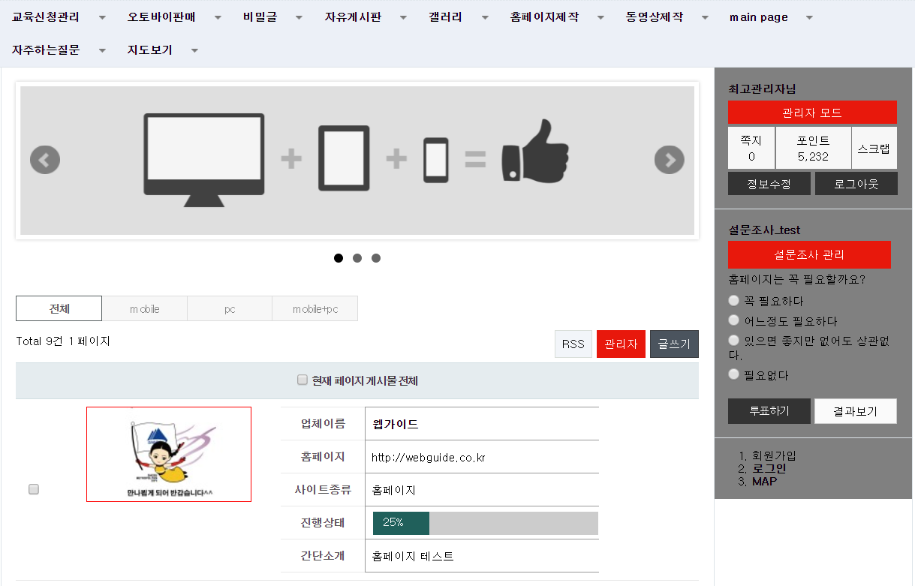This screenshot has height=586, width=915.
Task: Tick the checkbox beside 웹가이드 post
Action: pos(34,489)
